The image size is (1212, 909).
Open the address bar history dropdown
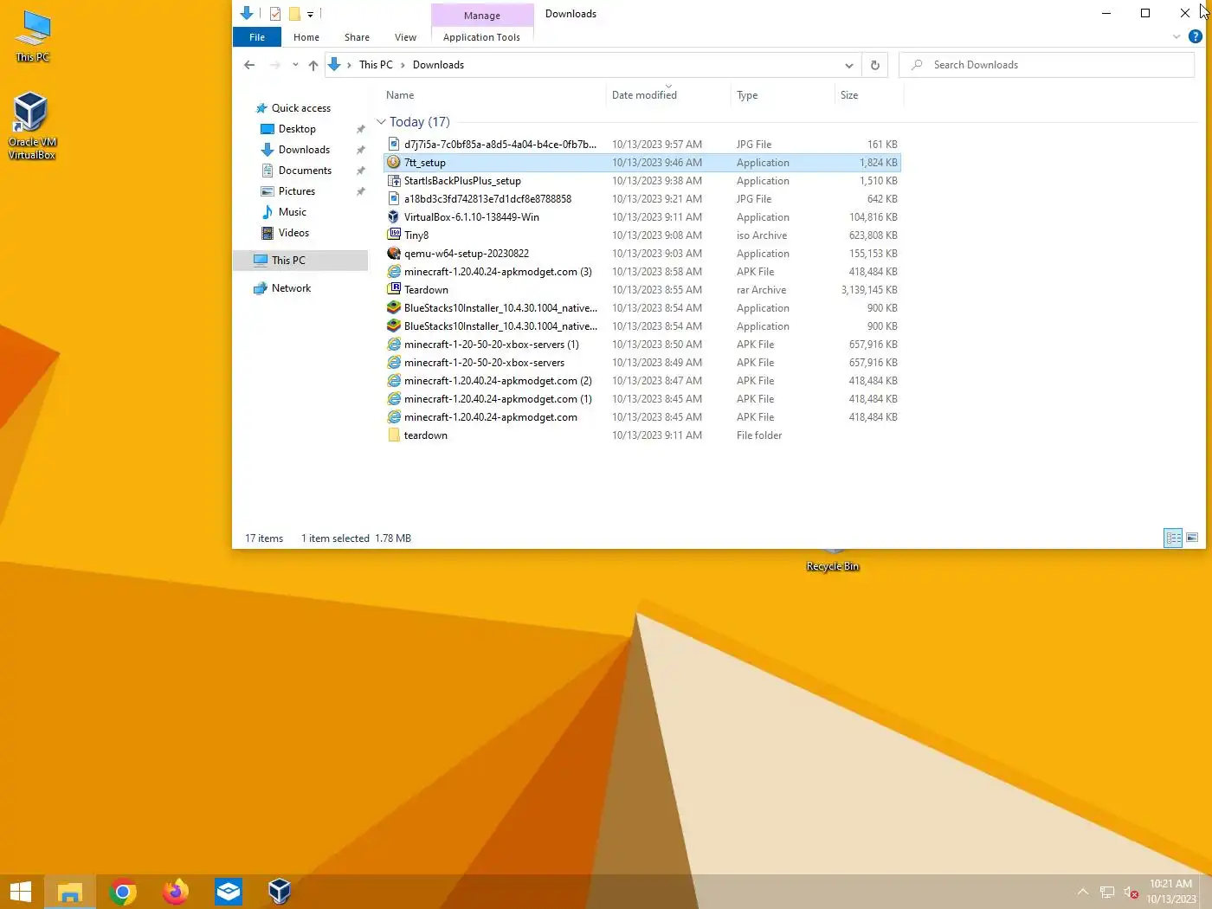[x=849, y=65]
